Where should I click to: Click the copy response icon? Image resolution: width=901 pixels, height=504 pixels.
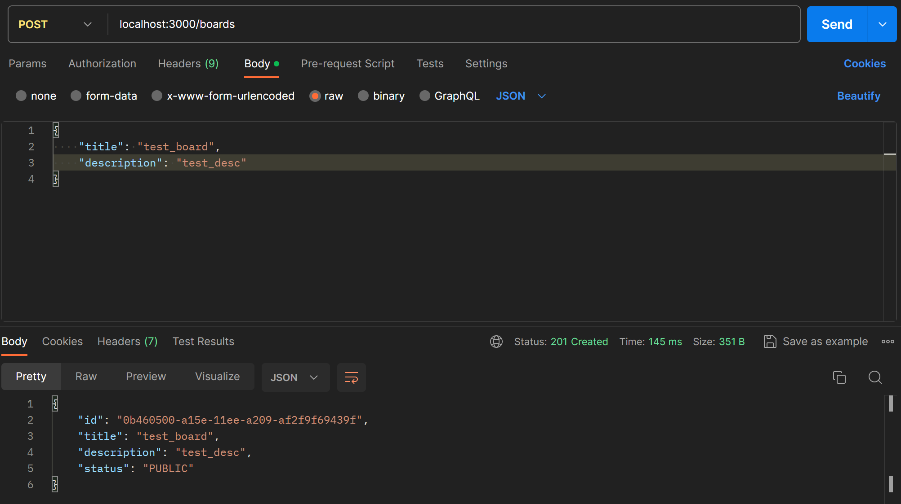(x=839, y=377)
